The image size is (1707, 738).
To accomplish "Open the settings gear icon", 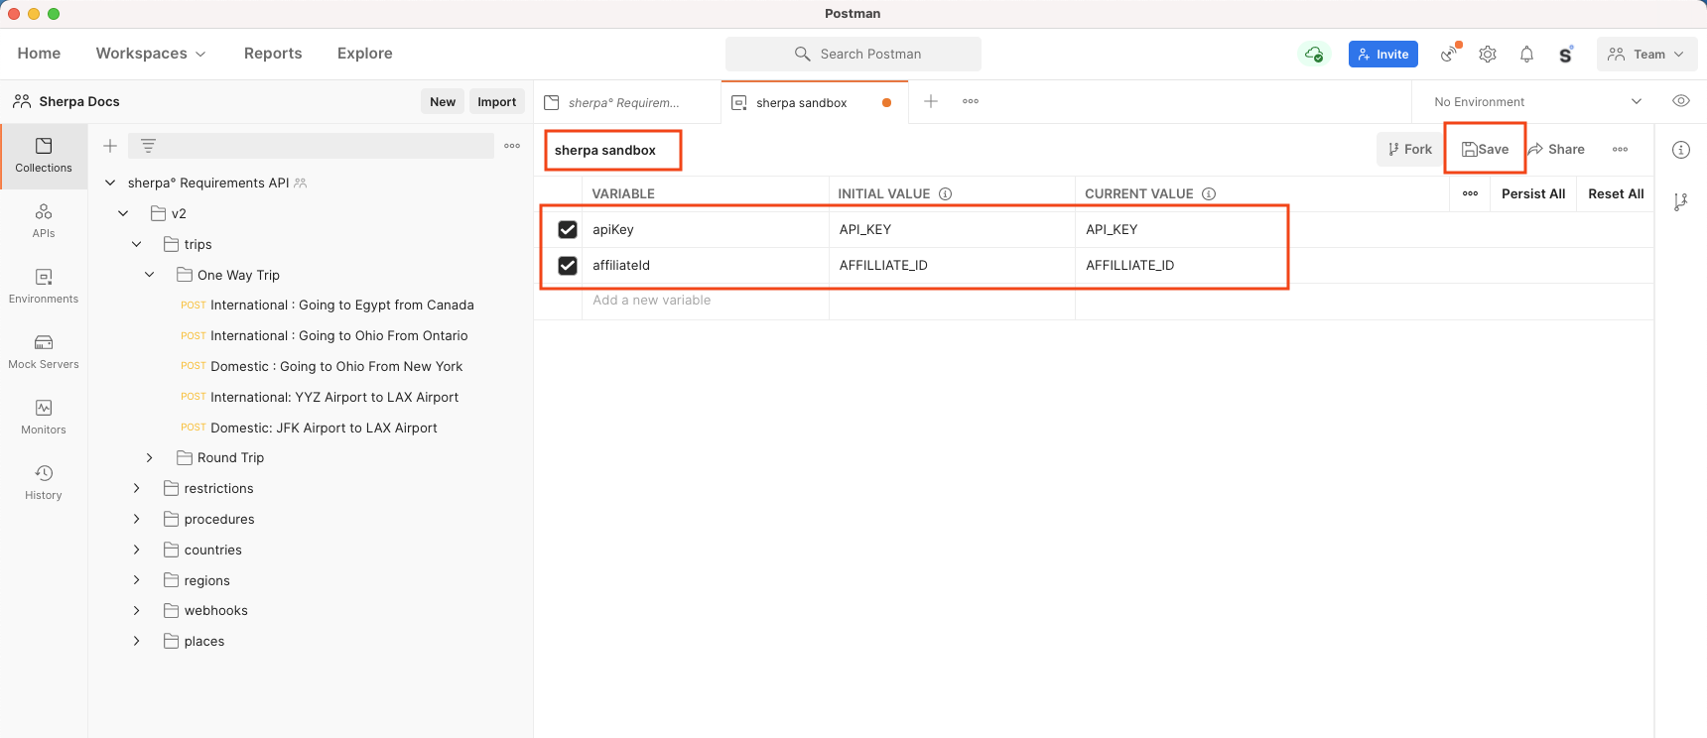I will (1488, 55).
